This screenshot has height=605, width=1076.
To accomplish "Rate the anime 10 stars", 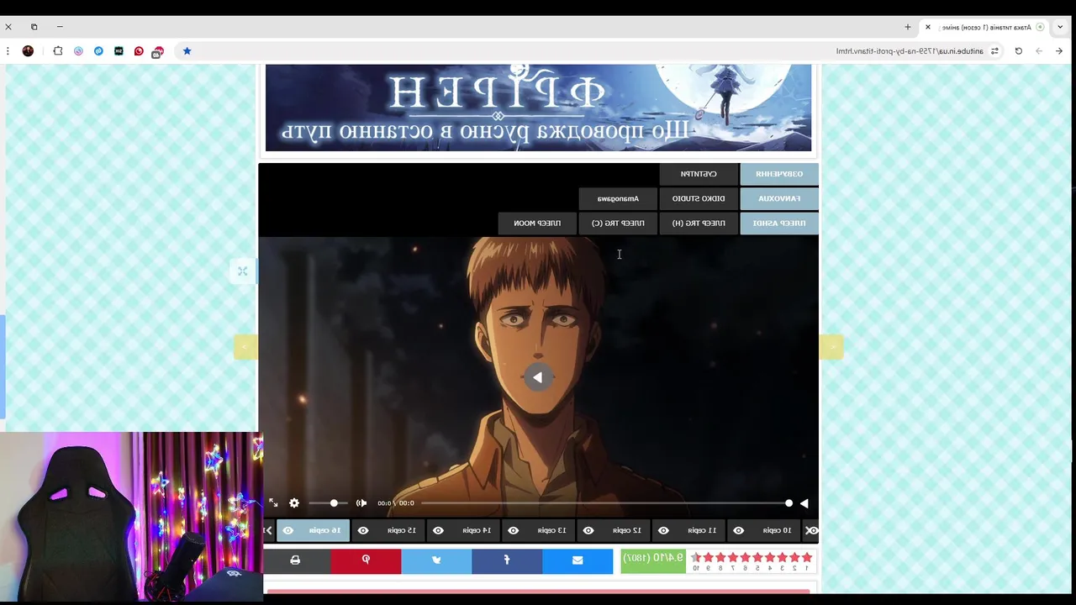I will [x=695, y=558].
